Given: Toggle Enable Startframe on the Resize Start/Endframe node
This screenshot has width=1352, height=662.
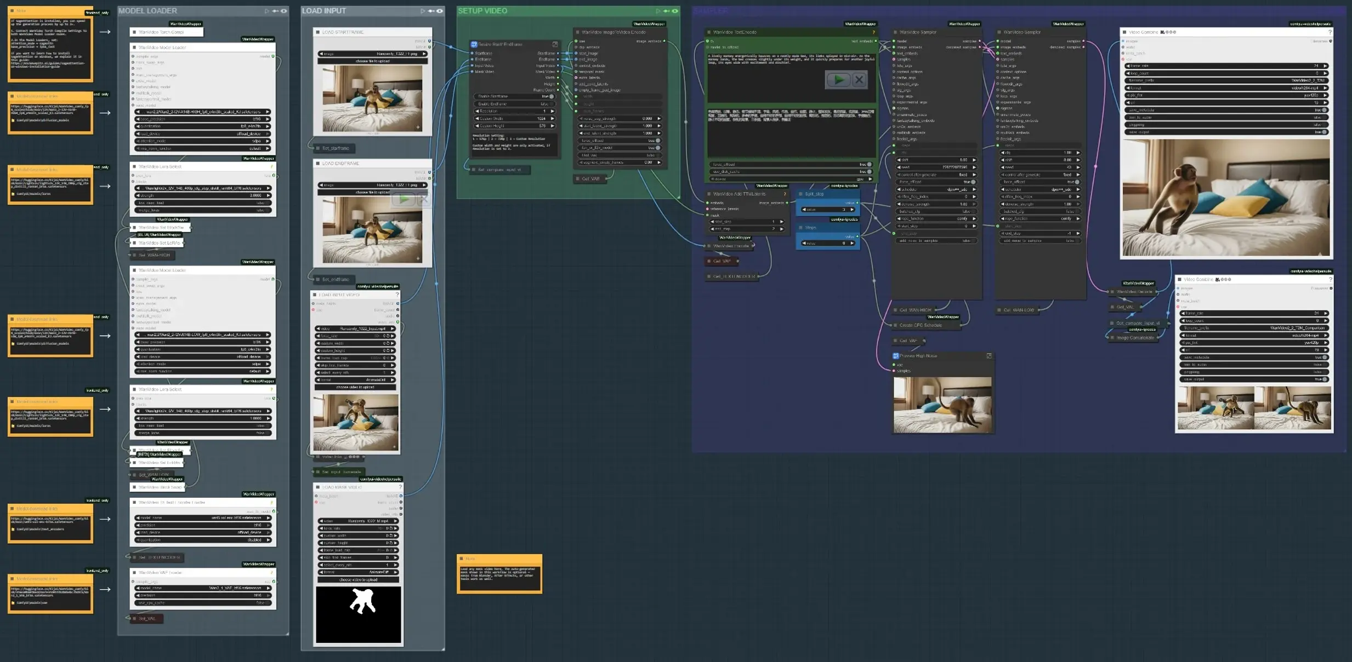Looking at the screenshot, I should coord(514,96).
